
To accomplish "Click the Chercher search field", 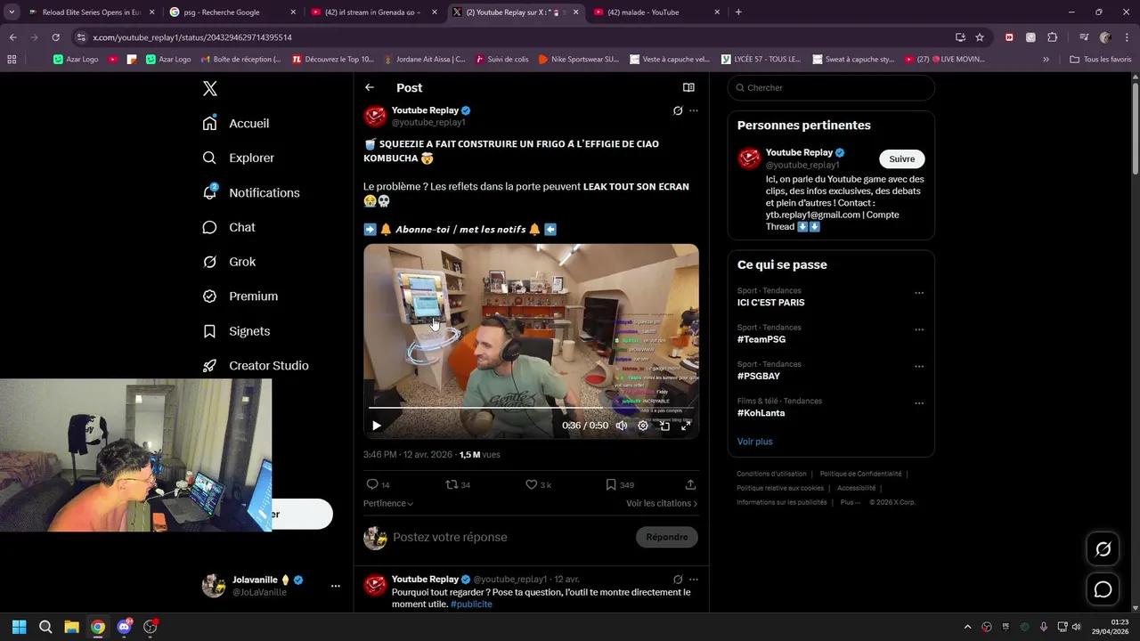I will click(x=831, y=87).
